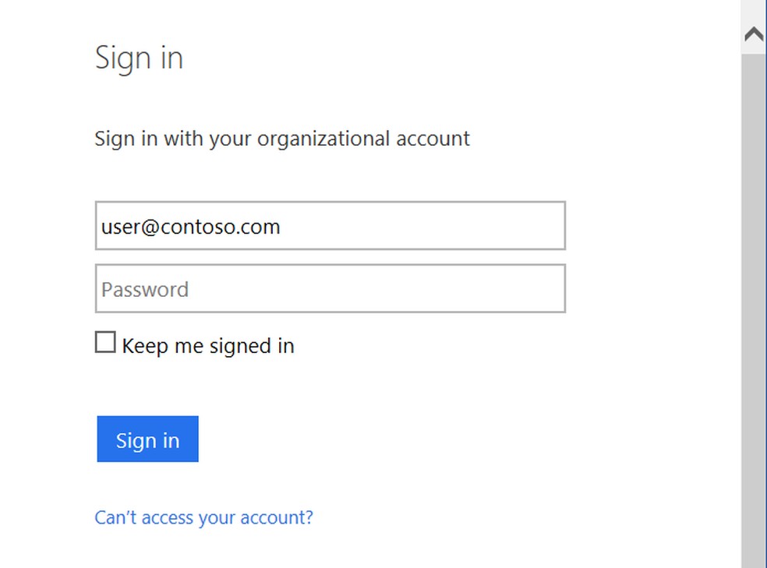This screenshot has width=767, height=568.
Task: Focus the user@contoso.com email field
Action: coord(330,226)
